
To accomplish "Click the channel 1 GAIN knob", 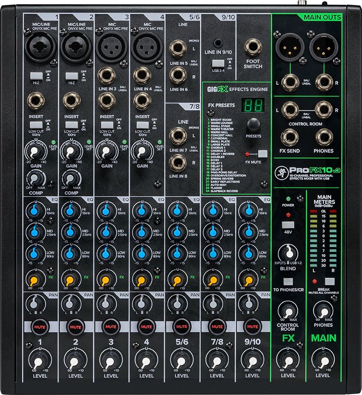I will pos(36,151).
